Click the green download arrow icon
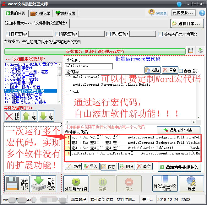The height and width of the screenshot is (205, 207). pos(200,51)
